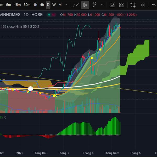Click the change value −800 (−1.29%)

tap(126, 15)
